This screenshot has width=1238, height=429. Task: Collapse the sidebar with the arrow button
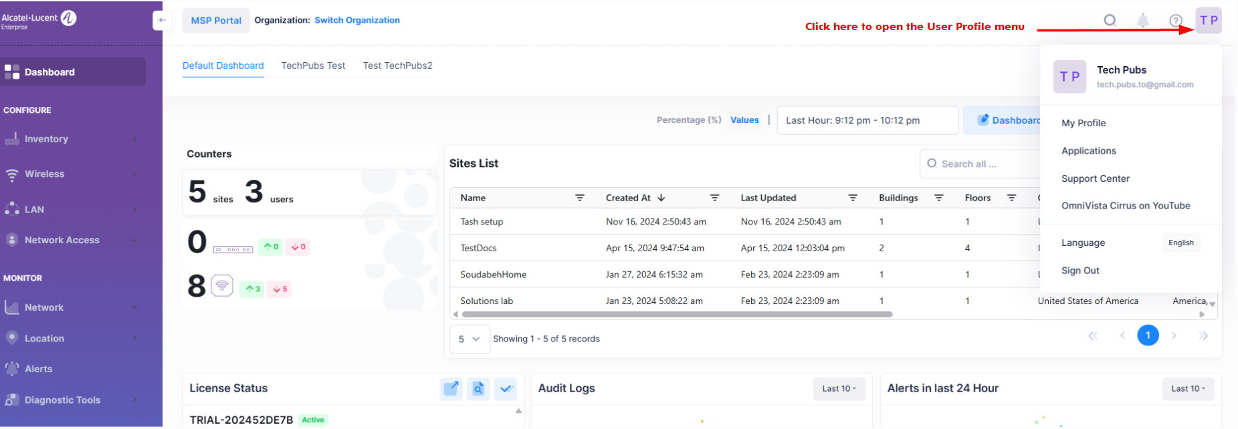coord(161,20)
